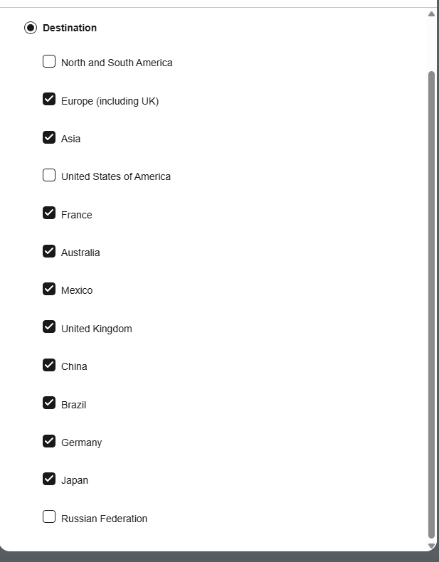Uncheck the Japan checkbox

point(49,479)
